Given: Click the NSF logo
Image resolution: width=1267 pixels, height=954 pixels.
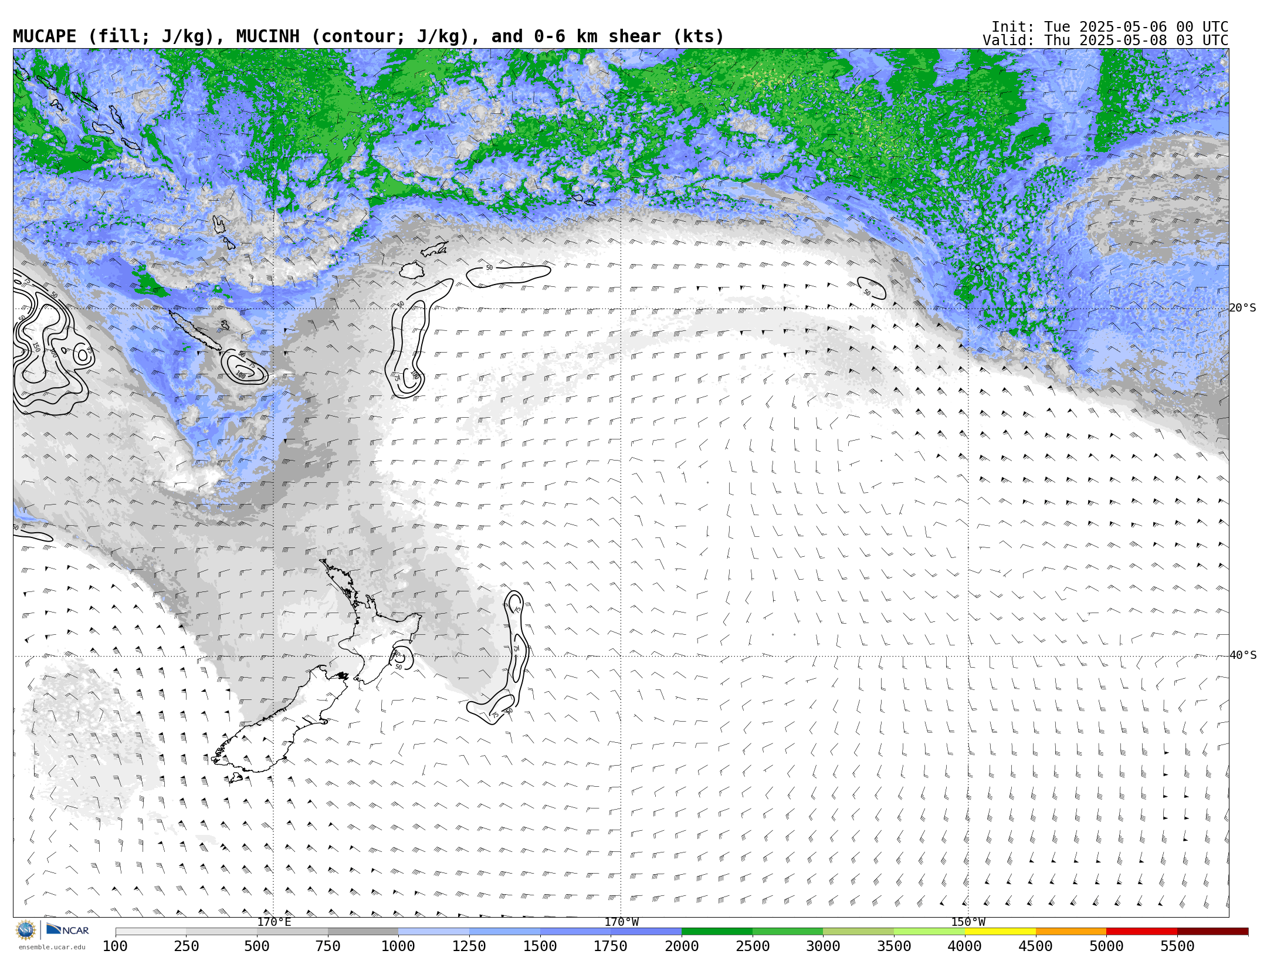Looking at the screenshot, I should (26, 930).
